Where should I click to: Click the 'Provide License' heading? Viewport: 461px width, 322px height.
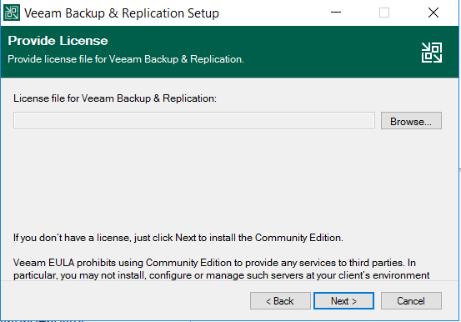(x=58, y=41)
